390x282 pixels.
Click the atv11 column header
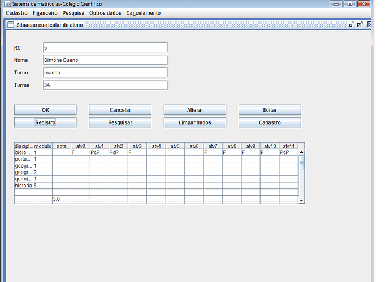288,146
